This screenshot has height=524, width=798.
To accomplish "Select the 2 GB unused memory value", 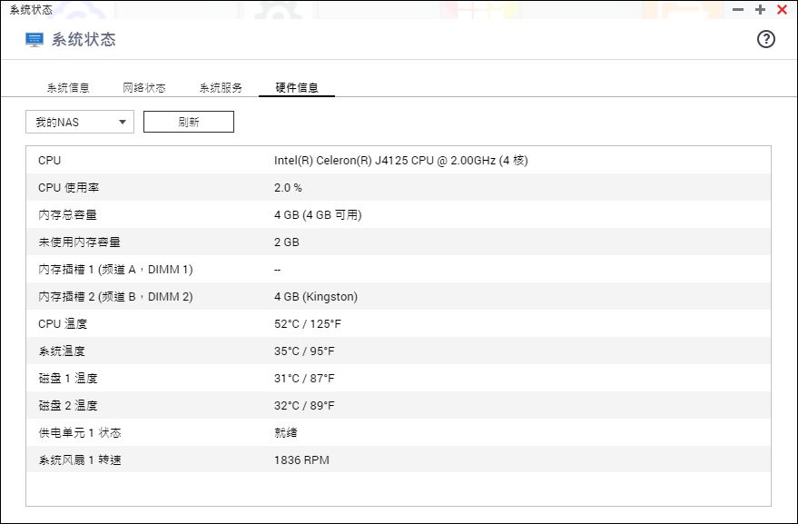I will tap(287, 242).
